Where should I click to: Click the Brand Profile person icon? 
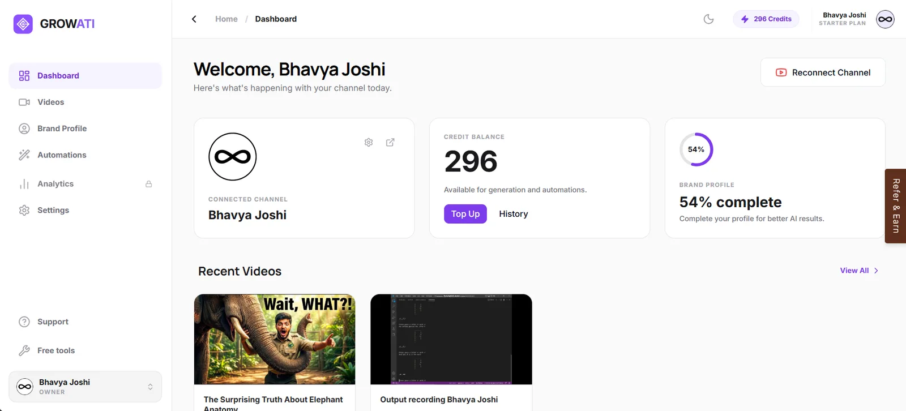point(24,129)
